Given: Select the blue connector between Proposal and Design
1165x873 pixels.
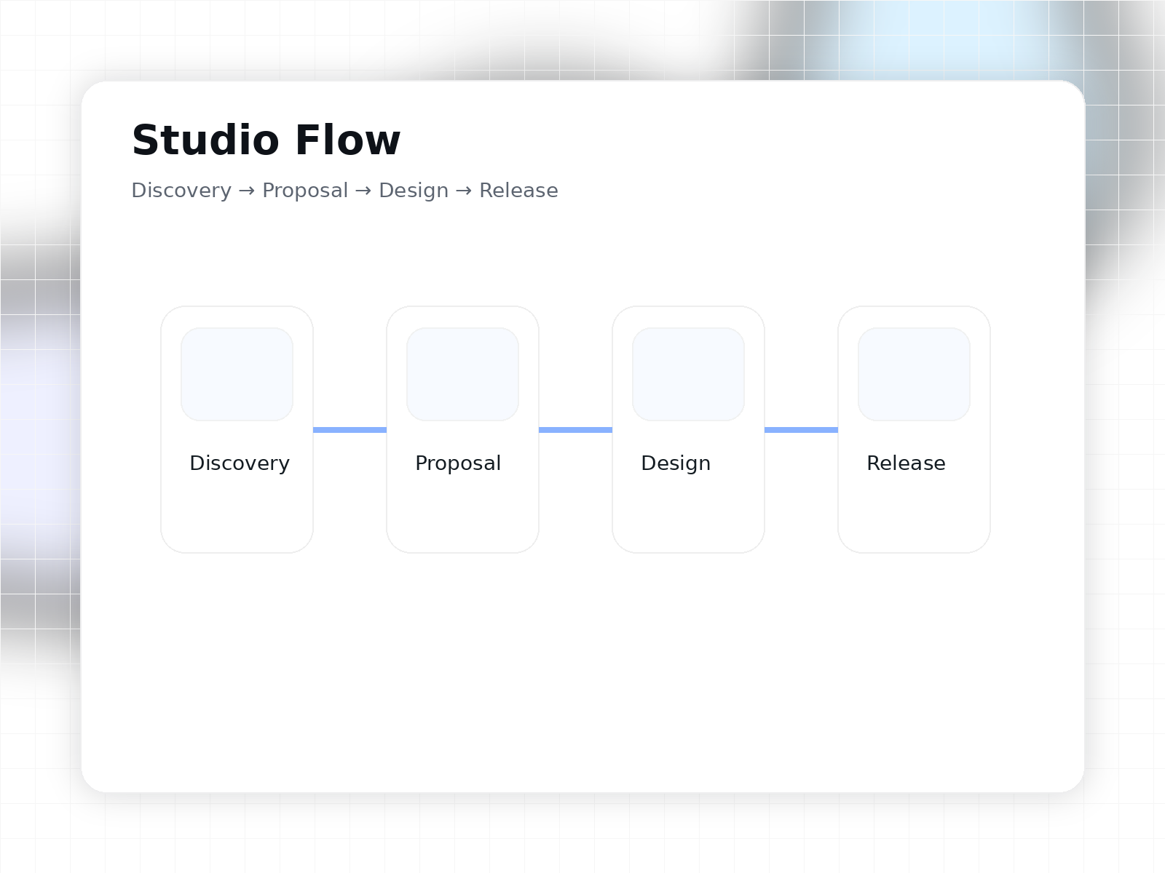Looking at the screenshot, I should 575,430.
